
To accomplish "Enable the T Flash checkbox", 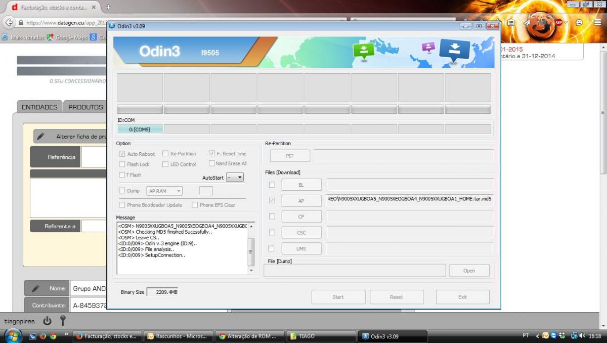I will coord(122,175).
